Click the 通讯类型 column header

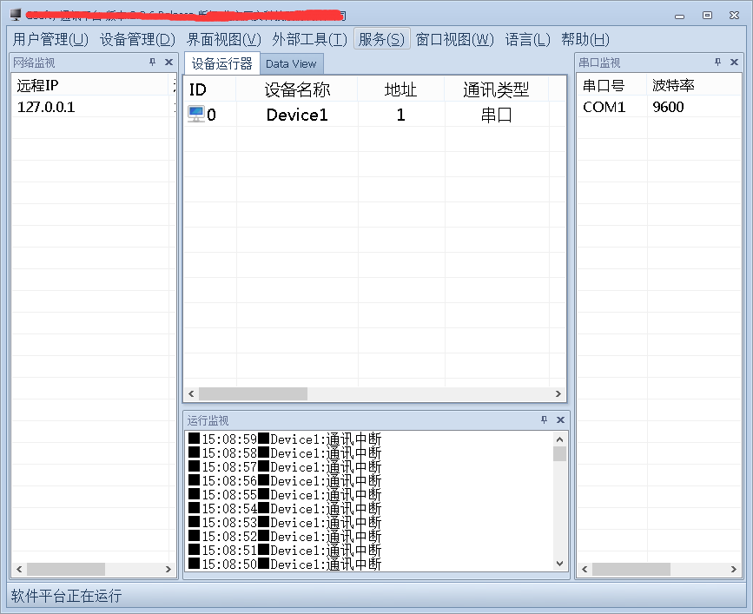[497, 89]
